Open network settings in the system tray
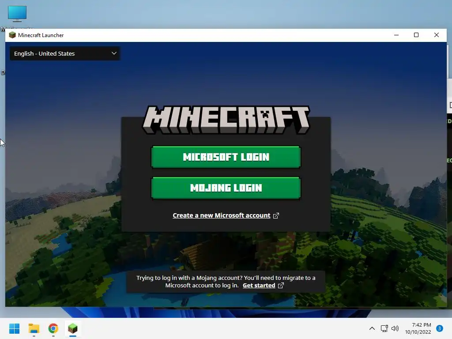 [384, 328]
